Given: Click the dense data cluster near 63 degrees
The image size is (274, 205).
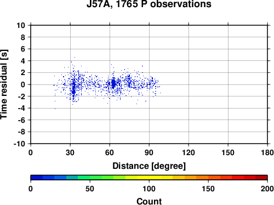Looking at the screenshot, I should click(113, 84).
